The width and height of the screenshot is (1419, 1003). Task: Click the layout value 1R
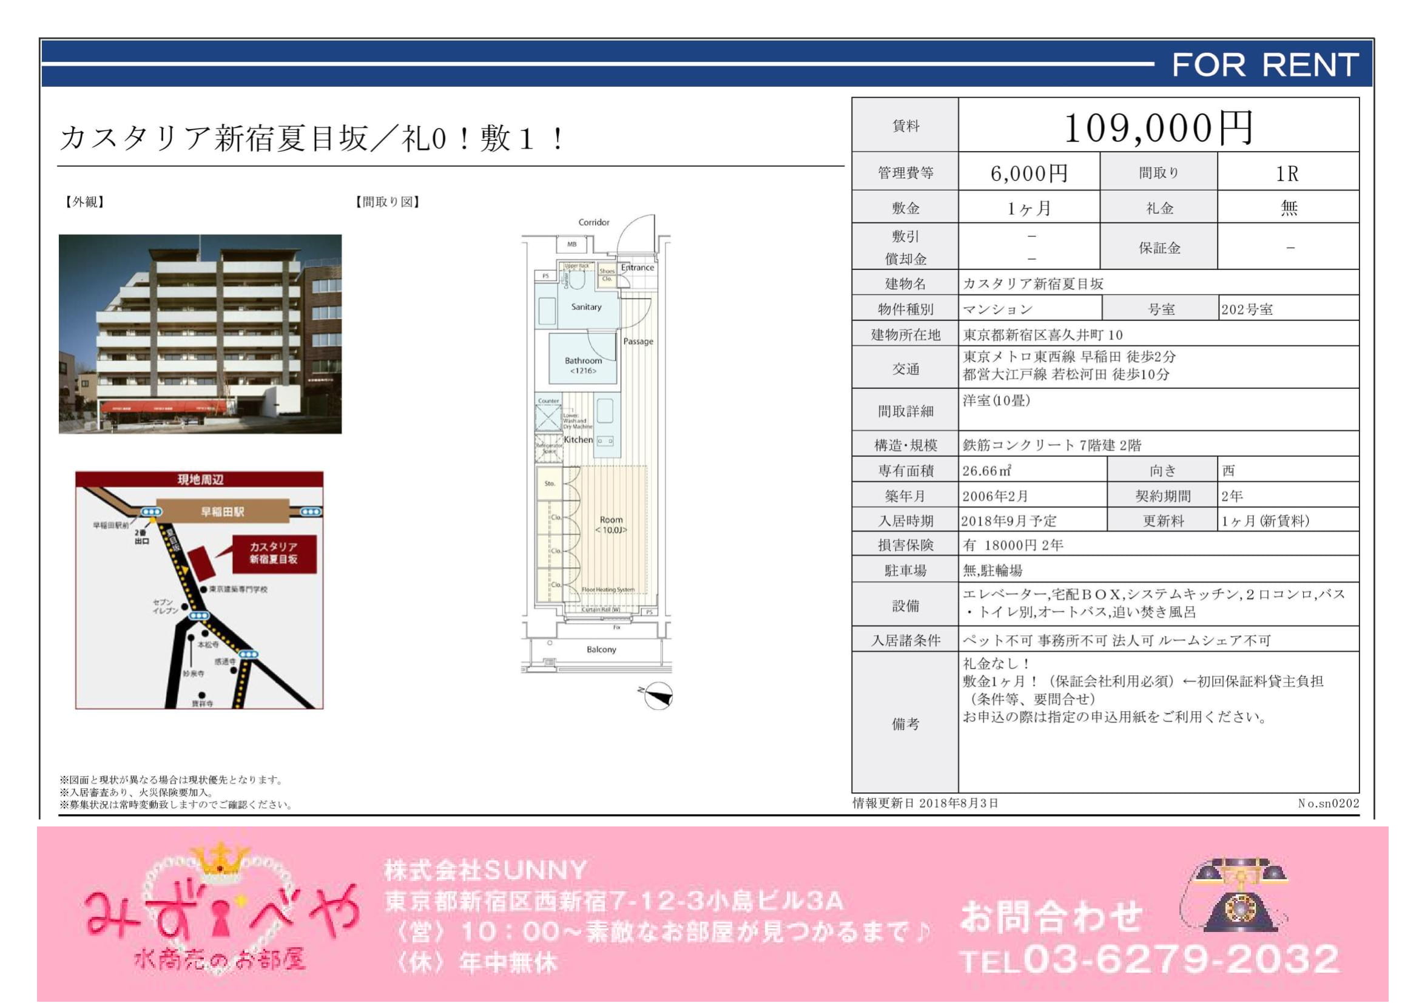[x=1288, y=174]
